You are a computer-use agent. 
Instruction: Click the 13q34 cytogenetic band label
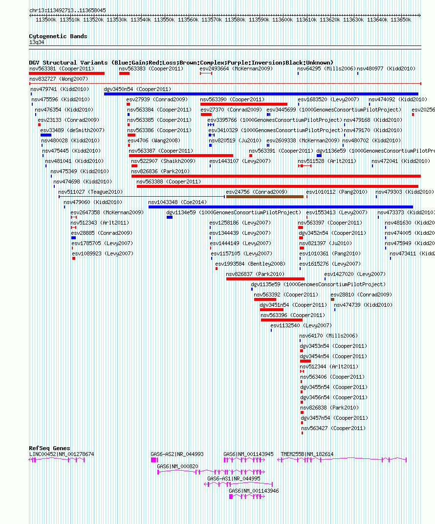pos(37,43)
